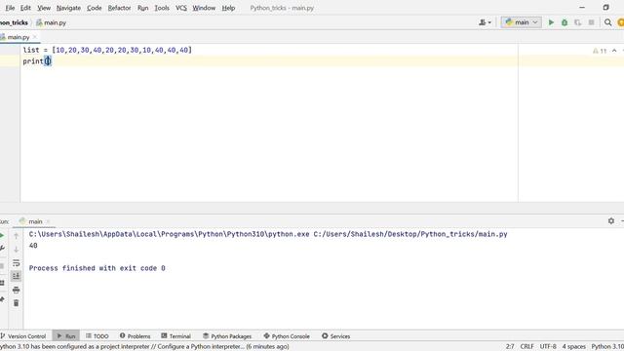
Task: Open the Refactor menu
Action: pos(119,8)
